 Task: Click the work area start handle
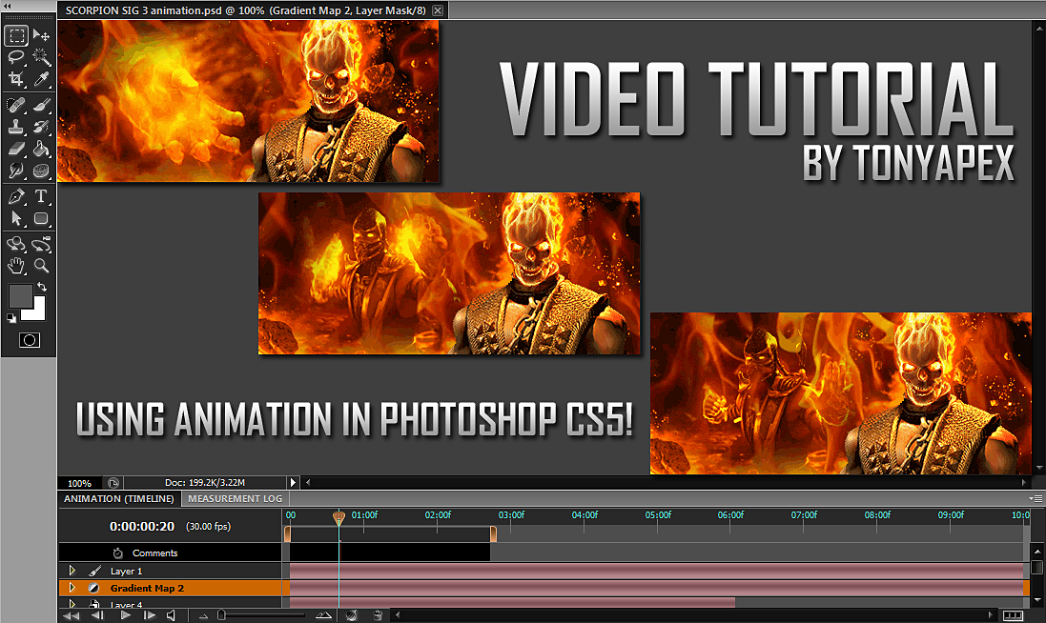click(288, 533)
